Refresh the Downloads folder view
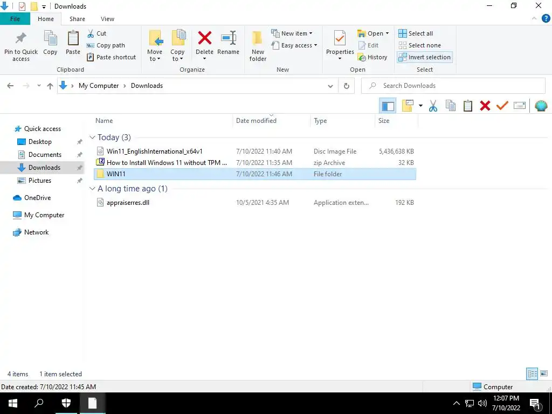The width and height of the screenshot is (552, 414). (347, 86)
